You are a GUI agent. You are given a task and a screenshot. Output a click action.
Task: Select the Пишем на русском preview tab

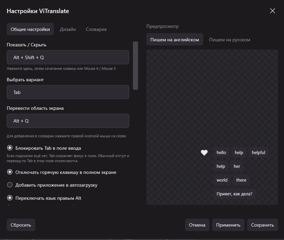[230, 39]
